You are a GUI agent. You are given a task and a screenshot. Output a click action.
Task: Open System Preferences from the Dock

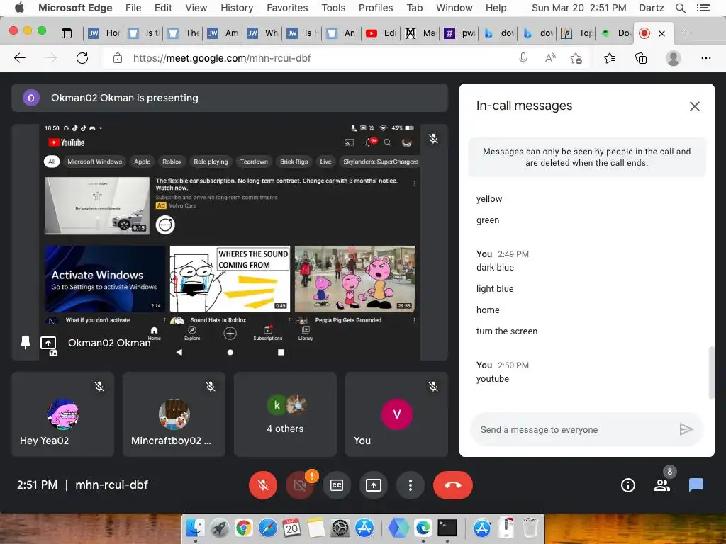340,527
